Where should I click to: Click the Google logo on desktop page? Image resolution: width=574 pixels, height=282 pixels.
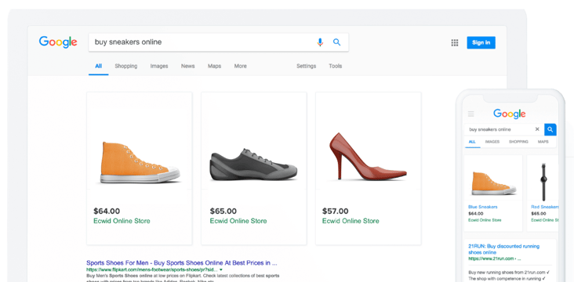click(x=58, y=42)
